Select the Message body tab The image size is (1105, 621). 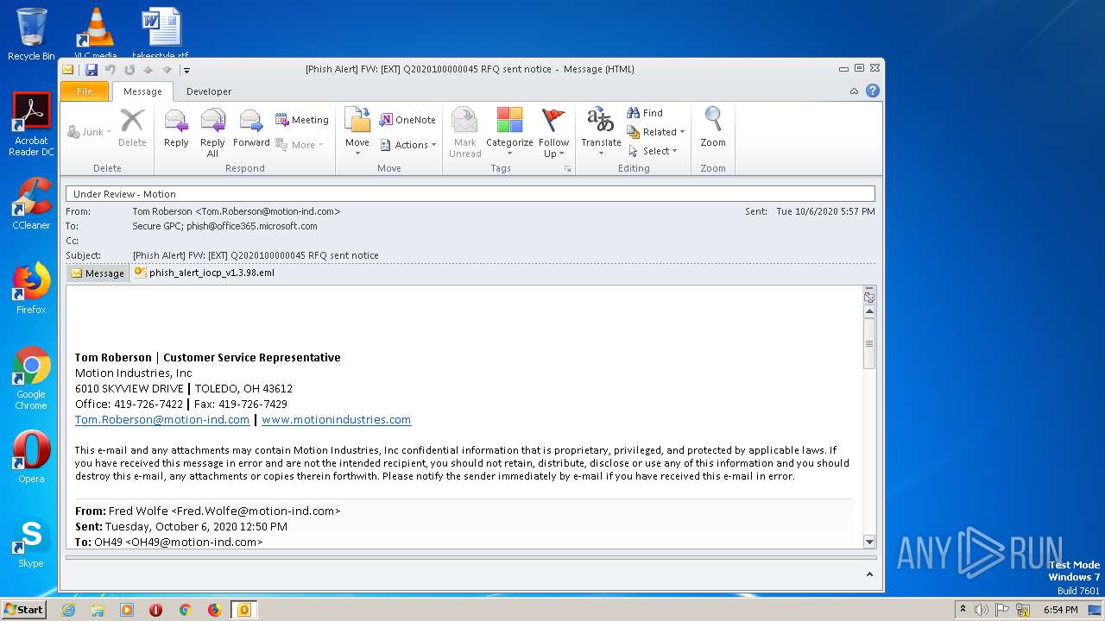[98, 273]
